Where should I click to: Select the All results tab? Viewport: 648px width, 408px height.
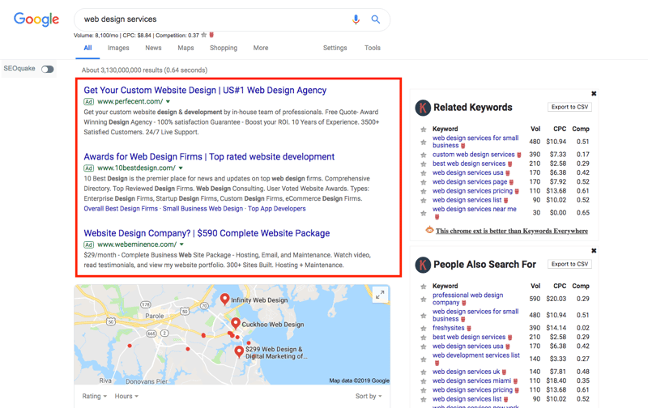point(87,48)
